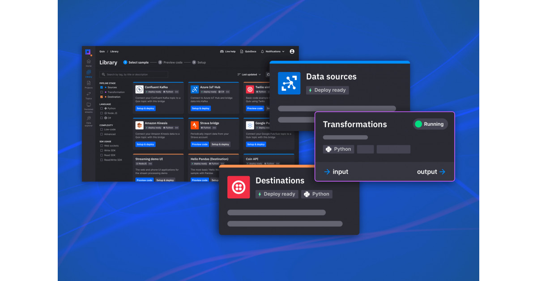Expand the Notifications dropdown
Viewport: 537px width, 281px height.
[x=273, y=51]
